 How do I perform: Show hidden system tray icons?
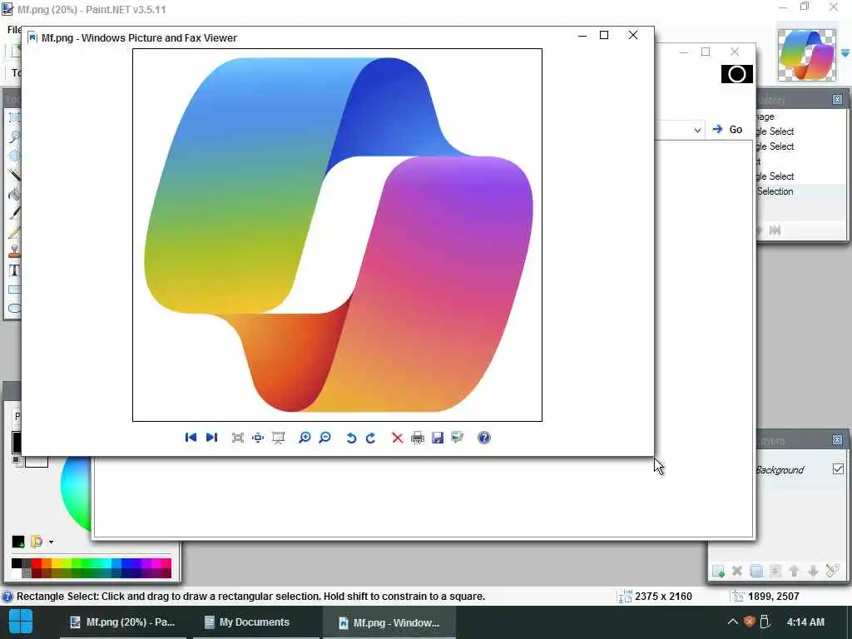732,622
